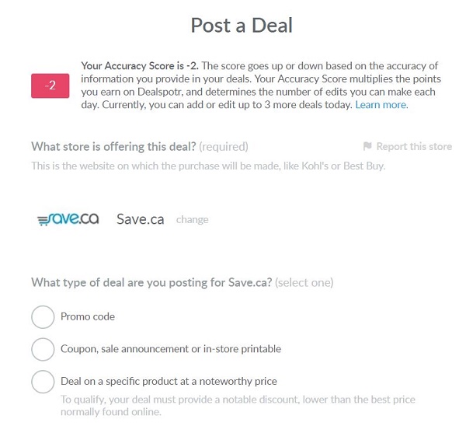466x433 pixels.
Task: Click the Save.ca shopping cart logo
Action: click(68, 219)
